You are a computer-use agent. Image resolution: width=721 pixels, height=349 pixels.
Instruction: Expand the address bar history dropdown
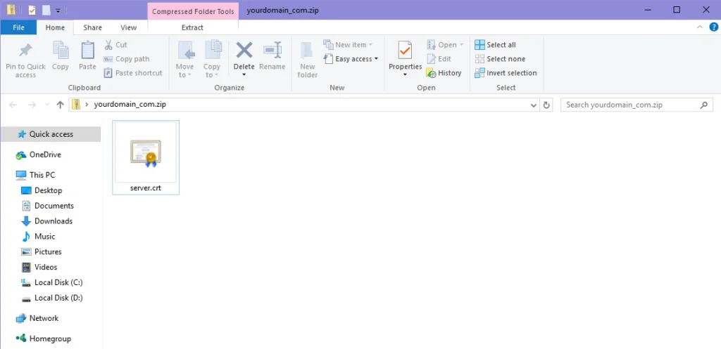[x=533, y=105]
